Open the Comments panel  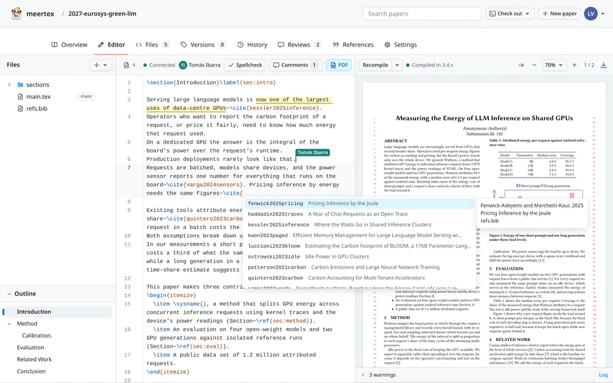coord(295,65)
